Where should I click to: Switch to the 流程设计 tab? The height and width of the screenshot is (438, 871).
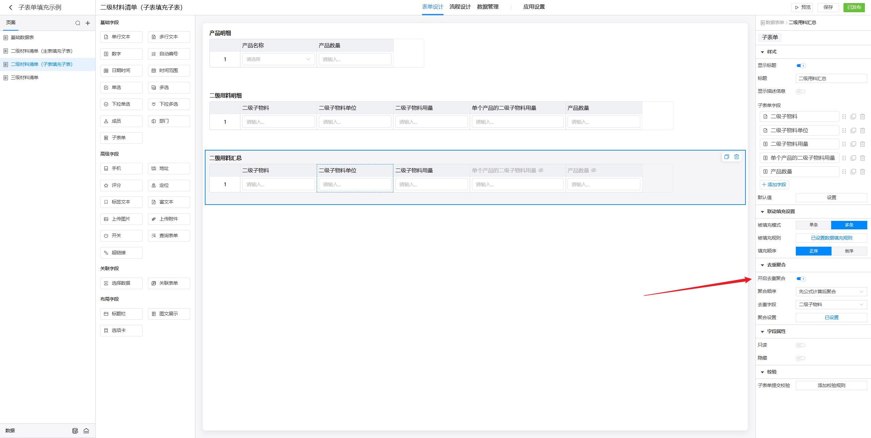[x=460, y=7]
